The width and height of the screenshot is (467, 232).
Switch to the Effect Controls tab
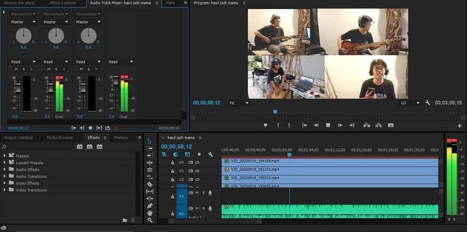pos(63,3)
